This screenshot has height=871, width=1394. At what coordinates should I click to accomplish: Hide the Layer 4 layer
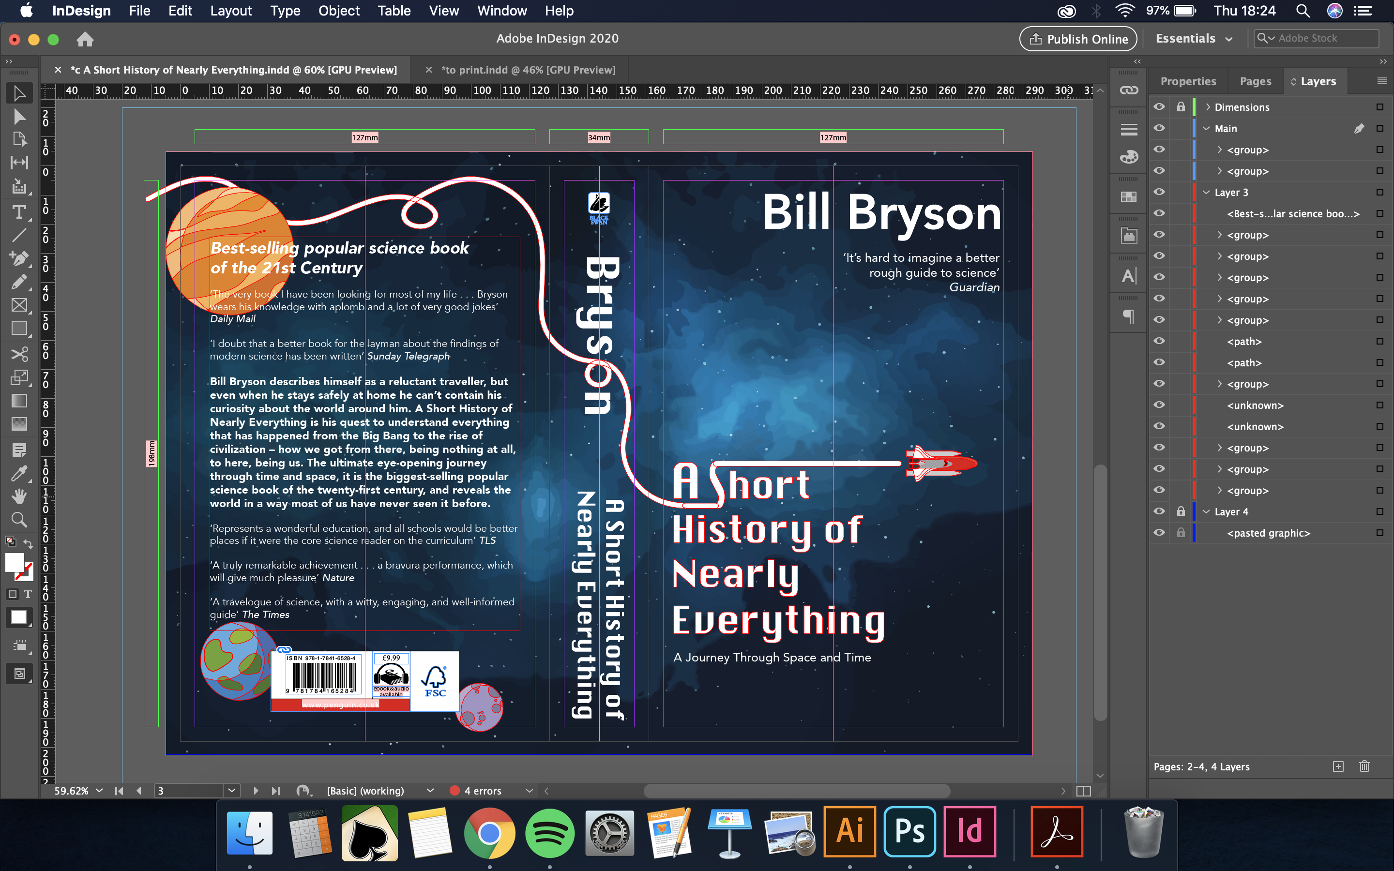tap(1160, 511)
